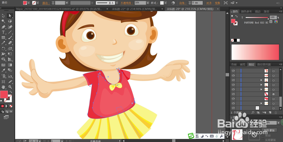Viewport: 283px width, 142px height.
Task: Activate the Zoom magnifier tool
Action: coord(10,87)
